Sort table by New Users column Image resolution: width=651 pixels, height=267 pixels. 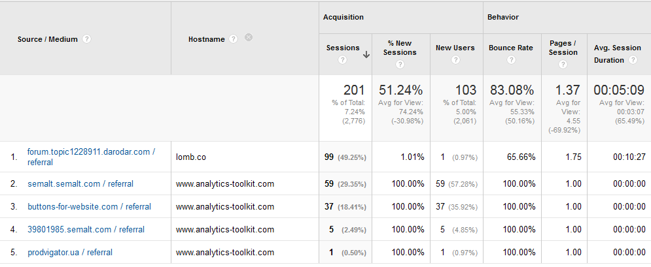click(x=455, y=48)
